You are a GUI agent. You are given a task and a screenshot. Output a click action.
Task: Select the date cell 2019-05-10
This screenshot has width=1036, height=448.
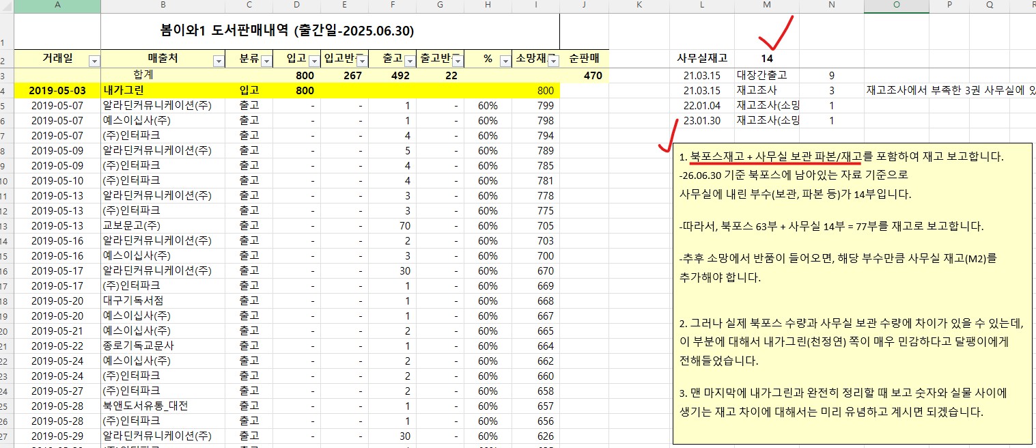[57, 180]
